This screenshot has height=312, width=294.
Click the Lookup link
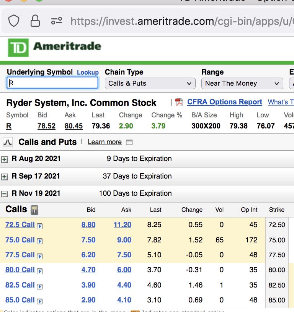(88, 72)
